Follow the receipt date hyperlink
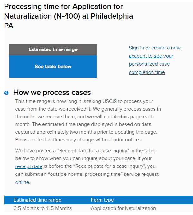The image size is (193, 215). (x=29, y=166)
